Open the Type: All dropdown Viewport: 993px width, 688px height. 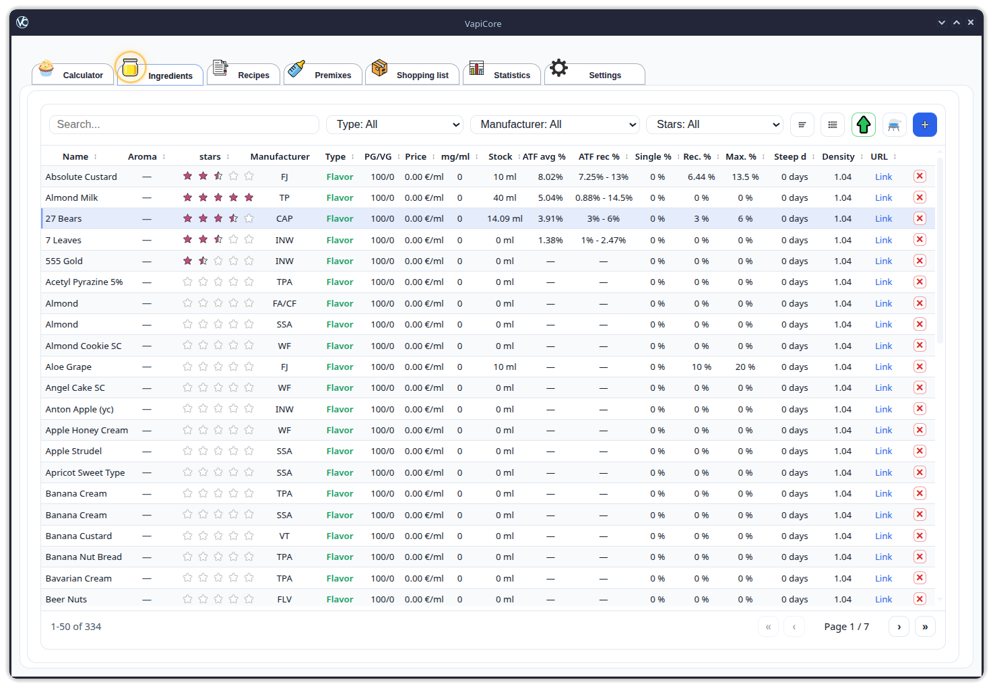pos(395,125)
